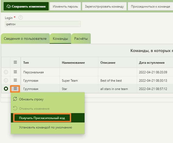Screen dimensions: 173x143
Task: Switch to Сведения о пользователе tab
Action: coord(25,38)
